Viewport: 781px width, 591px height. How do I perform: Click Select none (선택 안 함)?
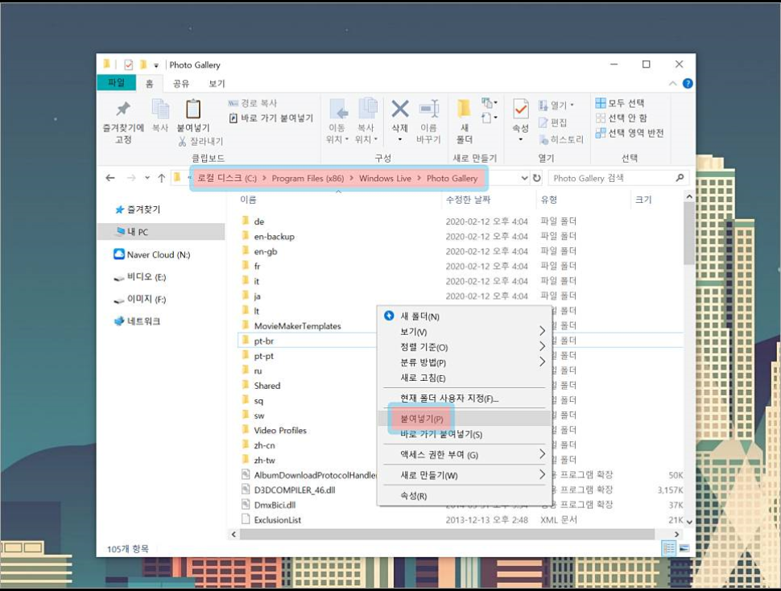621,118
